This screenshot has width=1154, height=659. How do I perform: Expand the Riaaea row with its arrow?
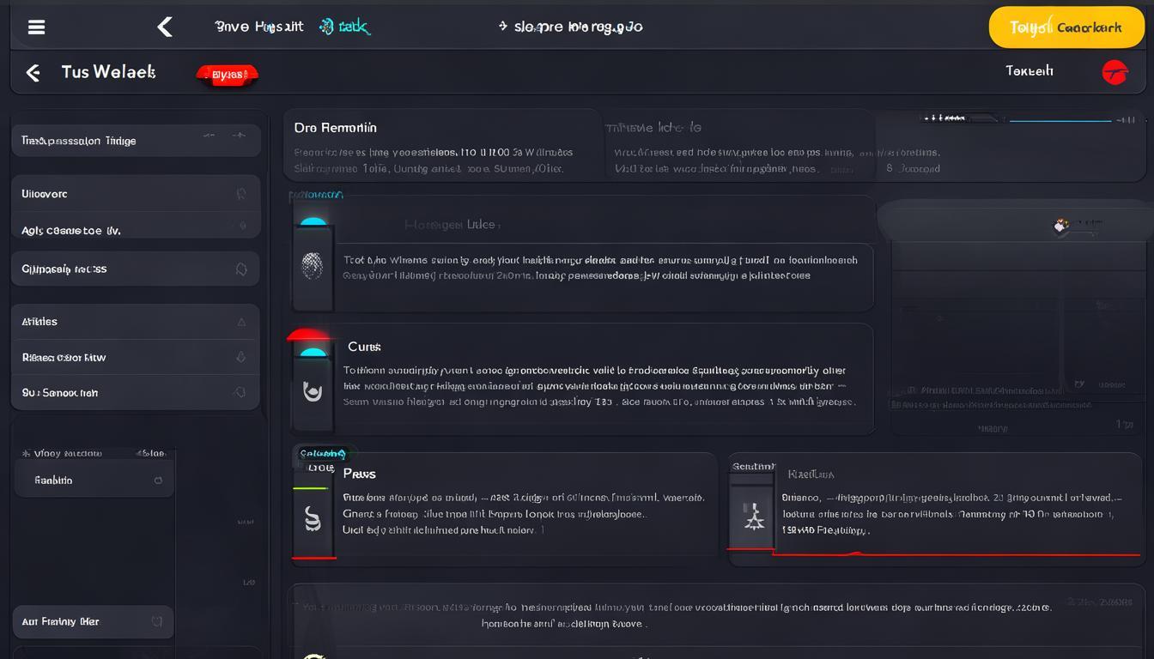click(241, 357)
